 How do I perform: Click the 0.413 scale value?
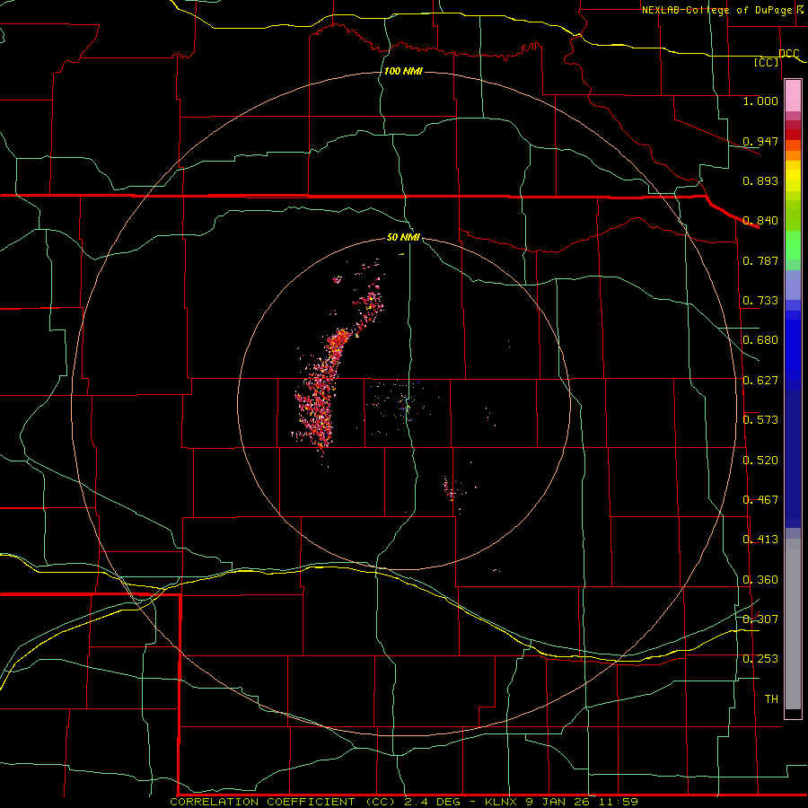tap(760, 540)
